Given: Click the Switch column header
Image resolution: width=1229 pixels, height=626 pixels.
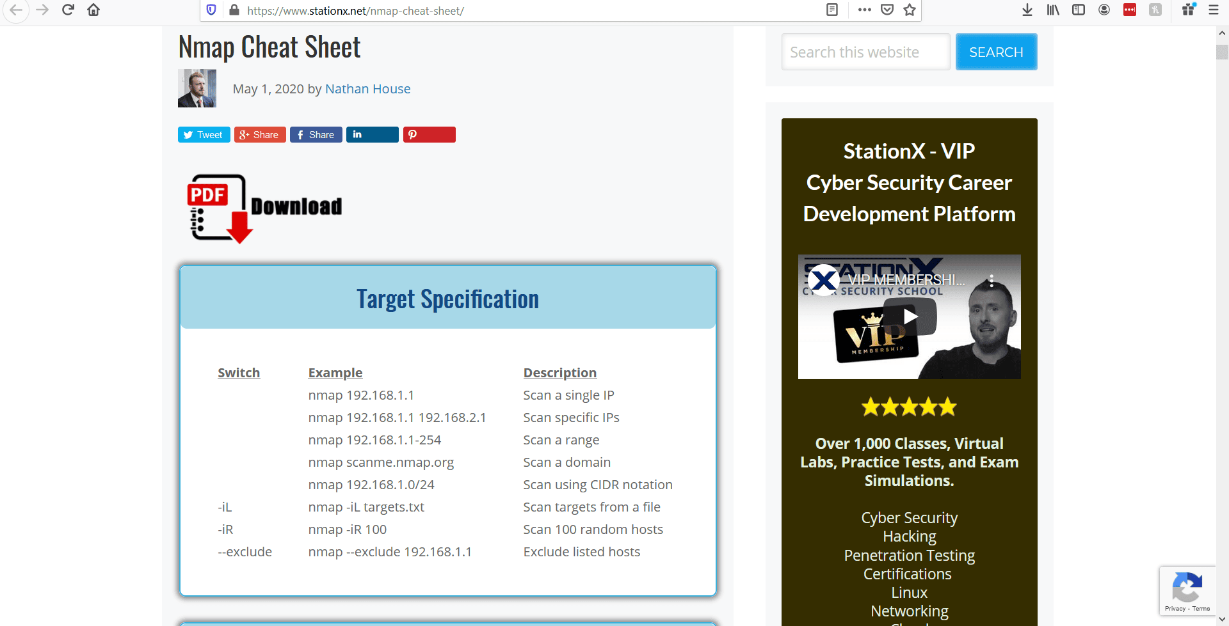Looking at the screenshot, I should click(239, 373).
